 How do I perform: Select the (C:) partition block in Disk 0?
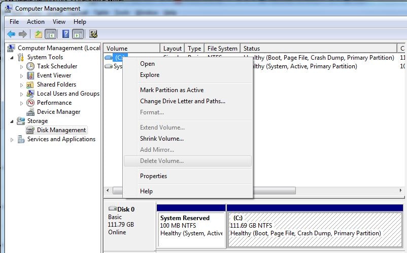(x=315, y=226)
